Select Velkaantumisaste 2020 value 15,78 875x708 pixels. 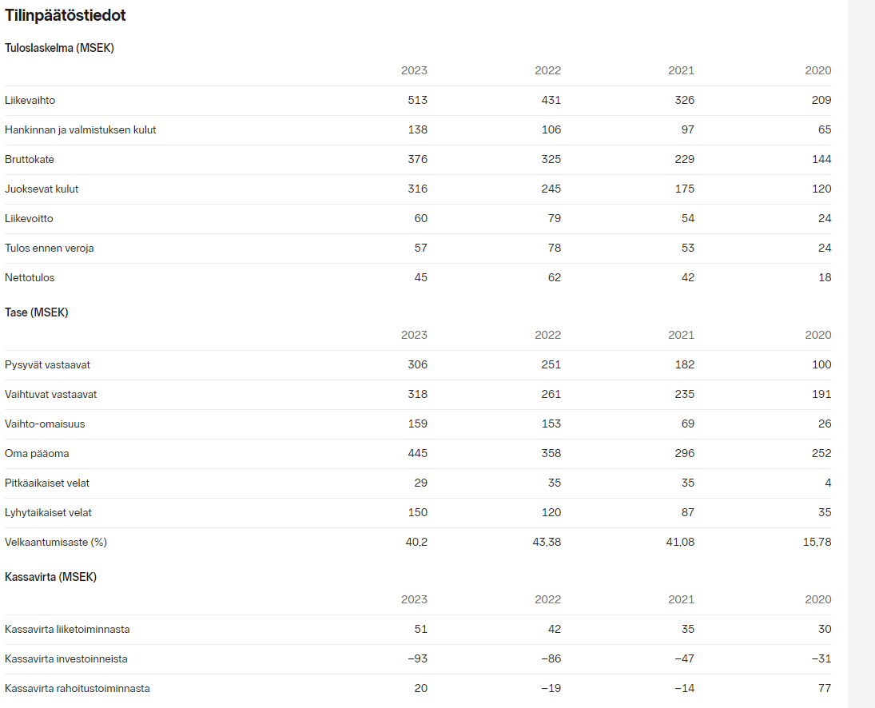pyautogui.click(x=817, y=543)
